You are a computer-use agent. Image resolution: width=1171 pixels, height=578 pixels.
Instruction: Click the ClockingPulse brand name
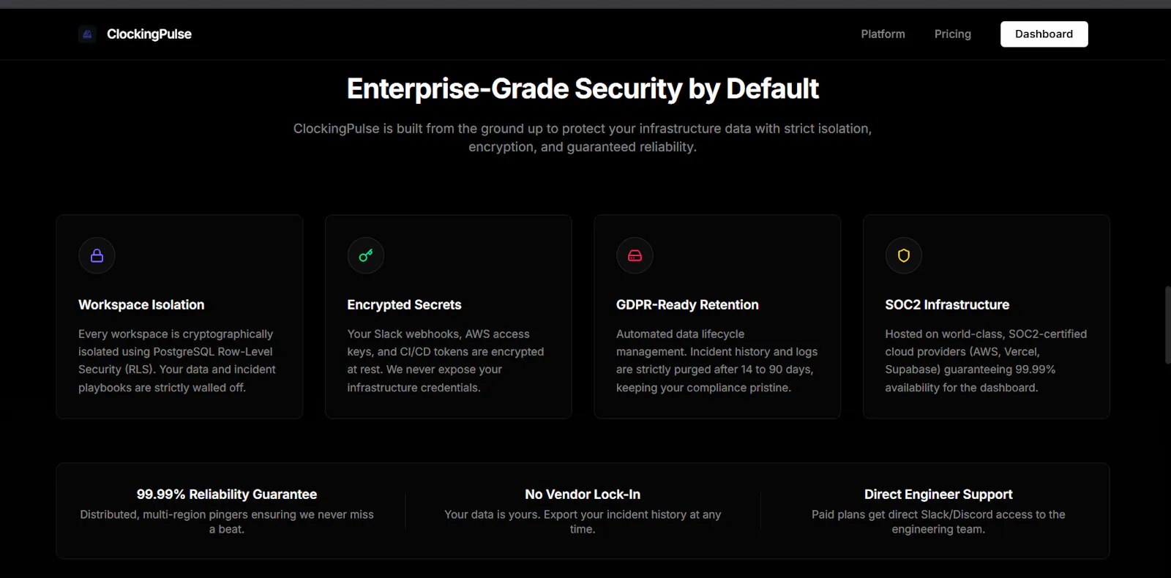click(149, 34)
